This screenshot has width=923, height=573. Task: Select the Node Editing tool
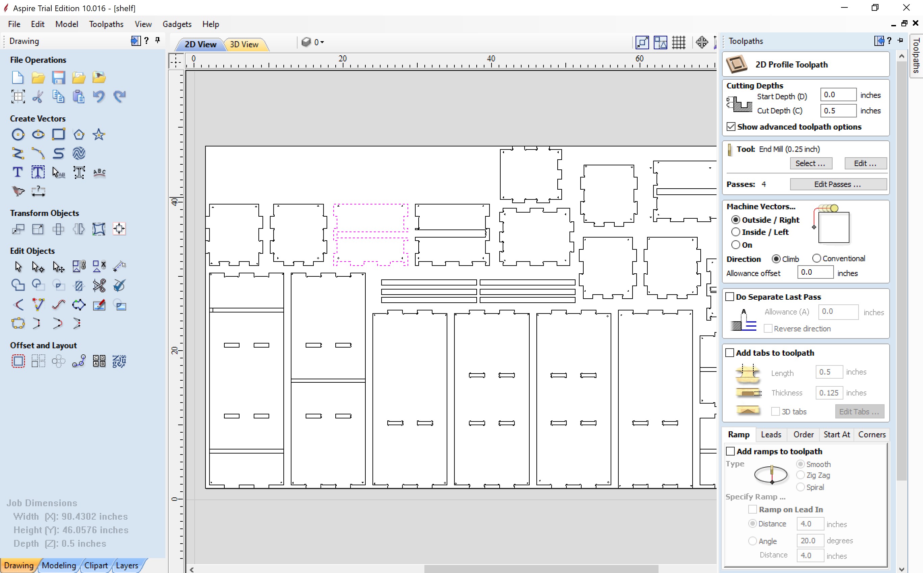38,267
